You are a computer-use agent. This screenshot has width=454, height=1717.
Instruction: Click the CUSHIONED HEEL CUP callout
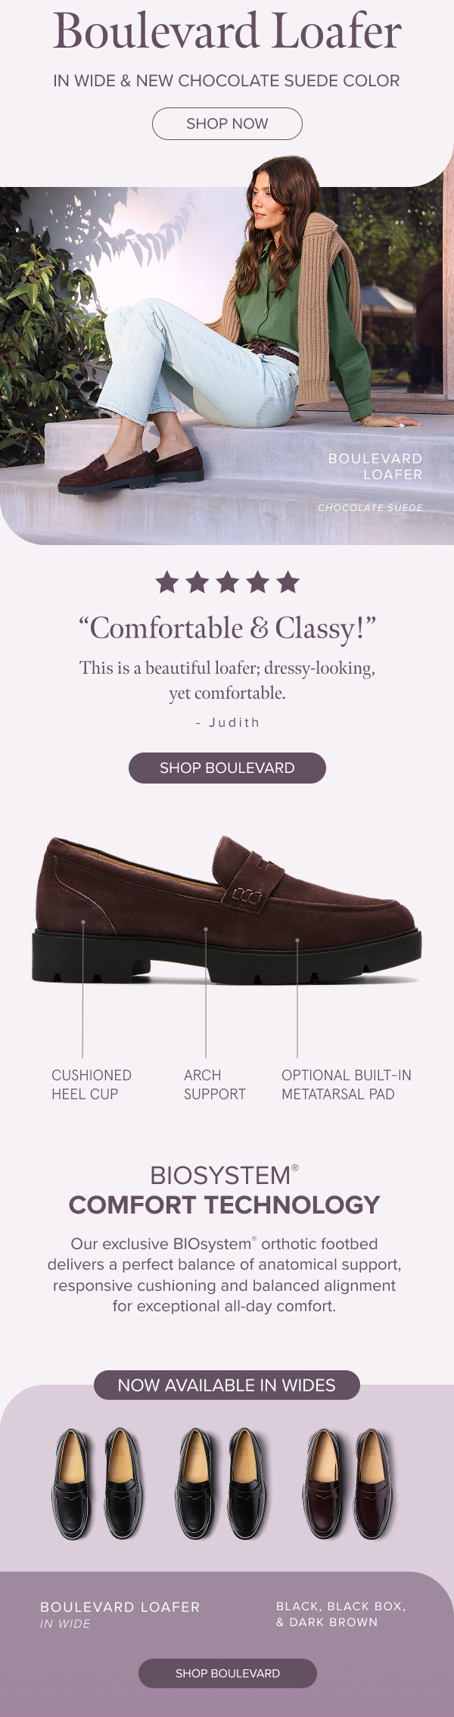(91, 1083)
